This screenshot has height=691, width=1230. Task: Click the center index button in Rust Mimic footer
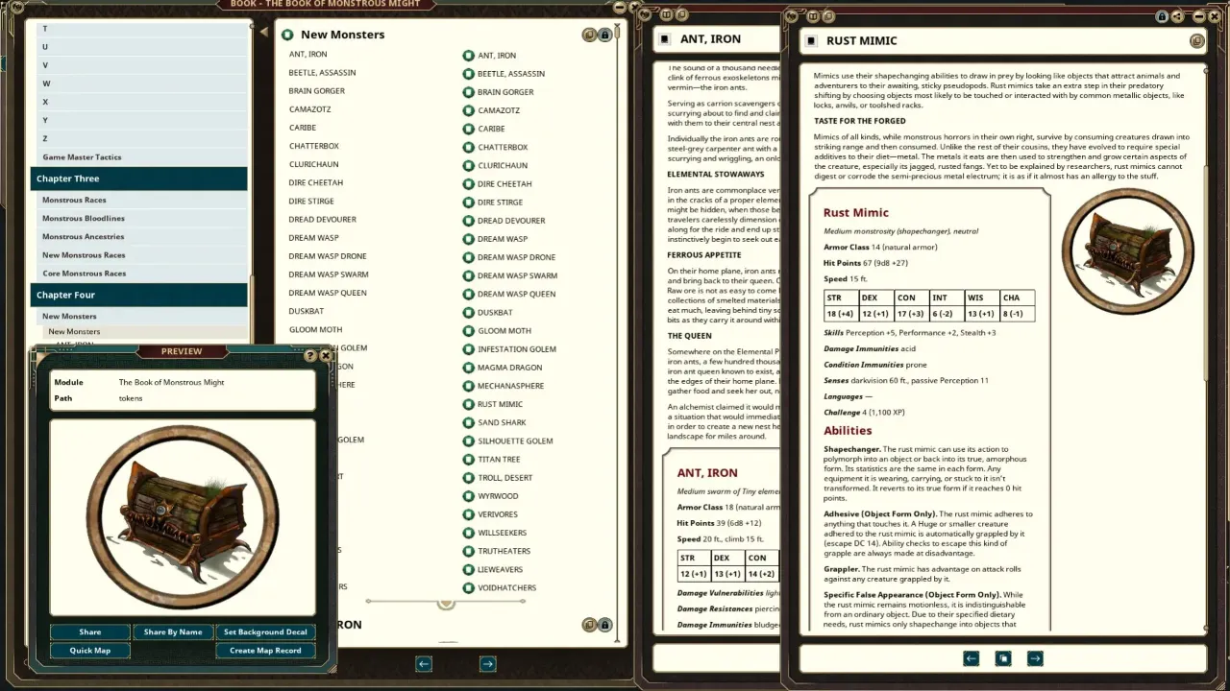point(1003,658)
